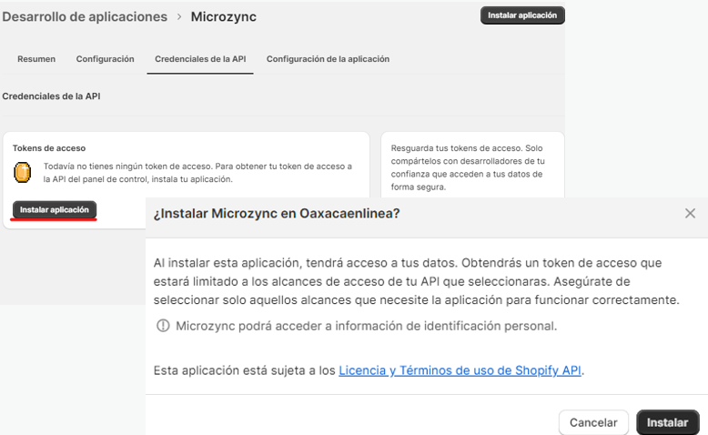Switch to the Resumen tab

(36, 59)
